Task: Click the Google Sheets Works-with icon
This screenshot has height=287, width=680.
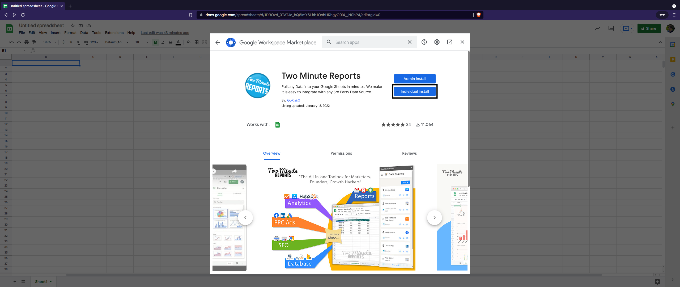Action: 278,125
